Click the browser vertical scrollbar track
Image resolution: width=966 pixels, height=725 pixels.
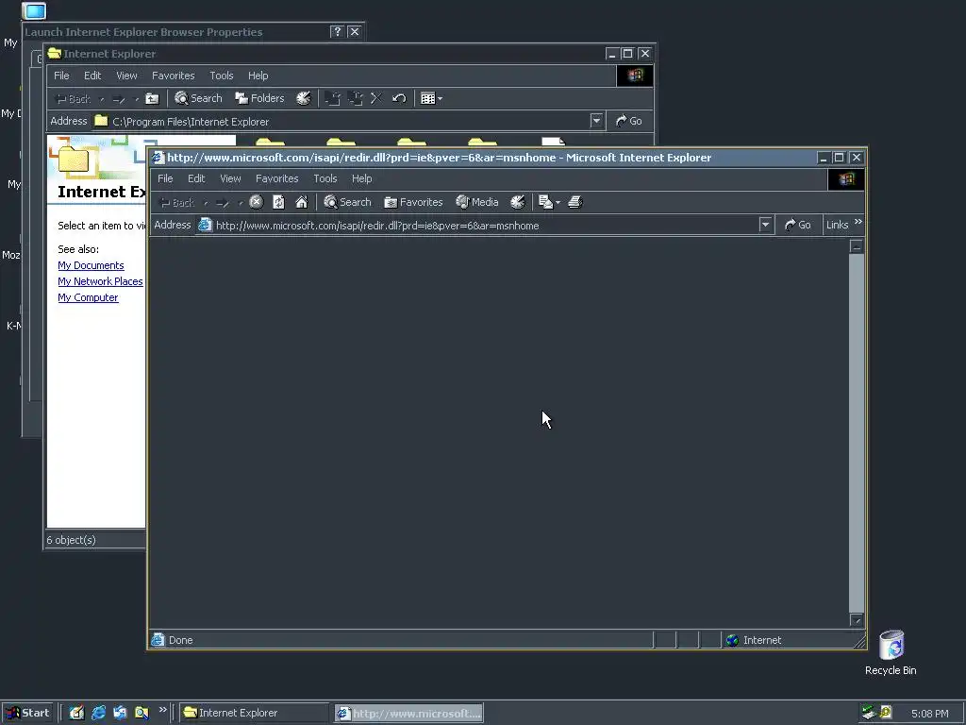click(x=857, y=432)
